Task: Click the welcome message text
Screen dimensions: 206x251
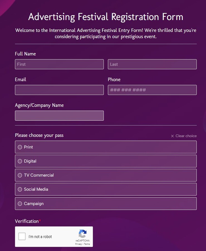Action: (x=106, y=33)
